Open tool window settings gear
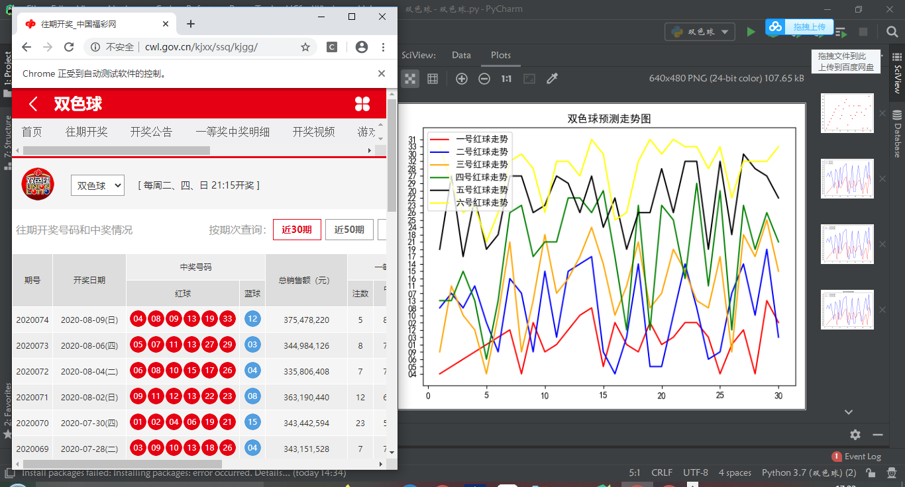 tap(855, 435)
